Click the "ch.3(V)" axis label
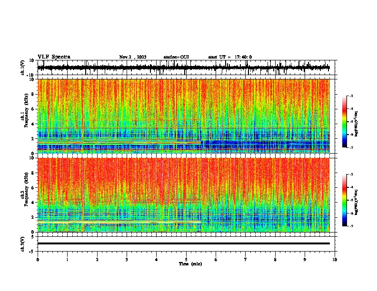The width and height of the screenshot is (377, 291). (x=23, y=244)
